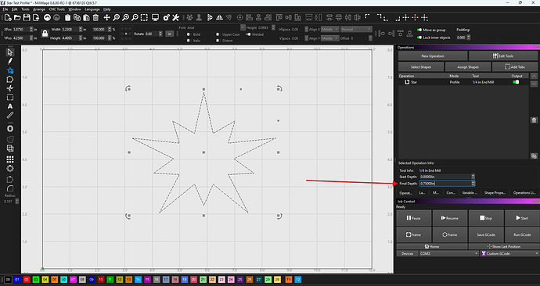Open the Arrange menu

point(39,9)
